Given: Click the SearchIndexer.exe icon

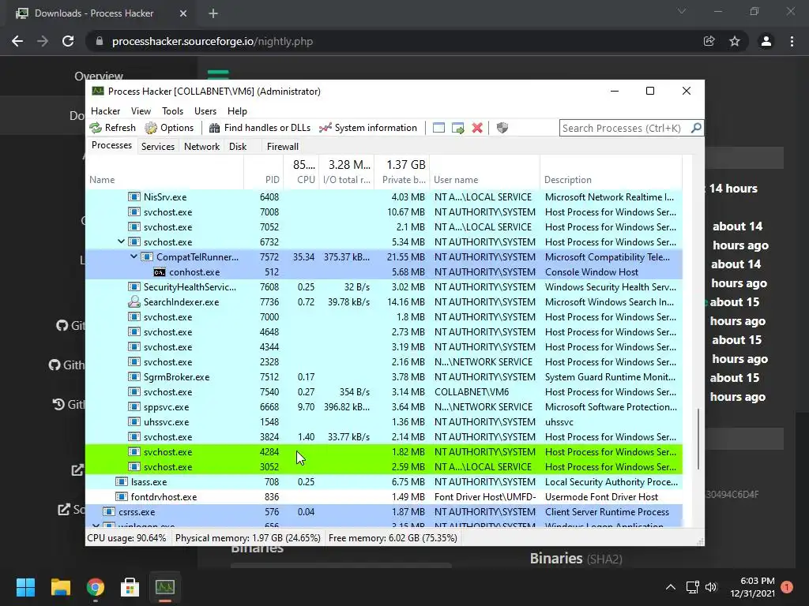Looking at the screenshot, I should 134,301.
